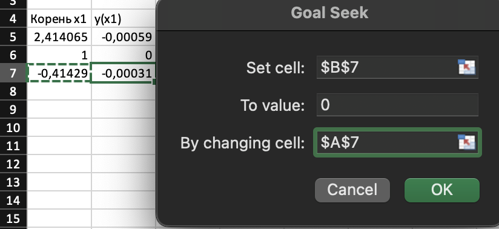
Task: Select cell containing 2,414065
Action: [59, 37]
